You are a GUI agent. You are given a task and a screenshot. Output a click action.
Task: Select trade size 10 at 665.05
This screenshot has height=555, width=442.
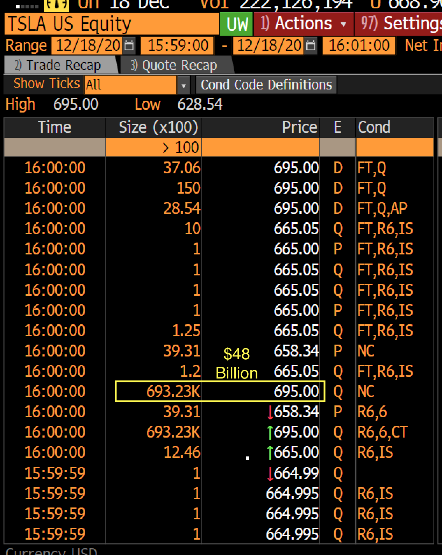point(192,229)
